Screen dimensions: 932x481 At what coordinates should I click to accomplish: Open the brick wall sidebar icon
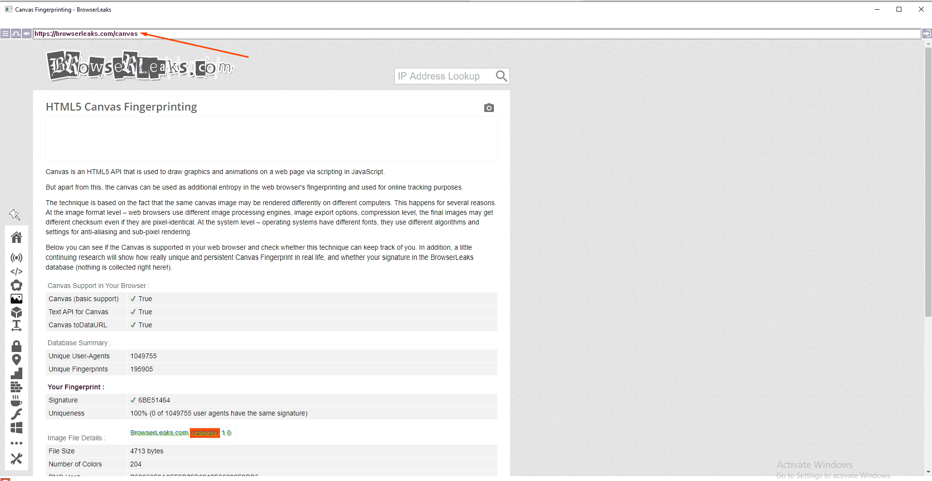[x=17, y=387]
